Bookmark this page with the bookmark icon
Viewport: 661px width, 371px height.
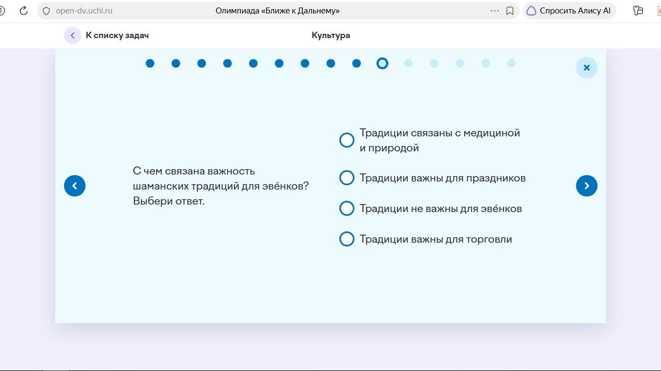(x=510, y=11)
